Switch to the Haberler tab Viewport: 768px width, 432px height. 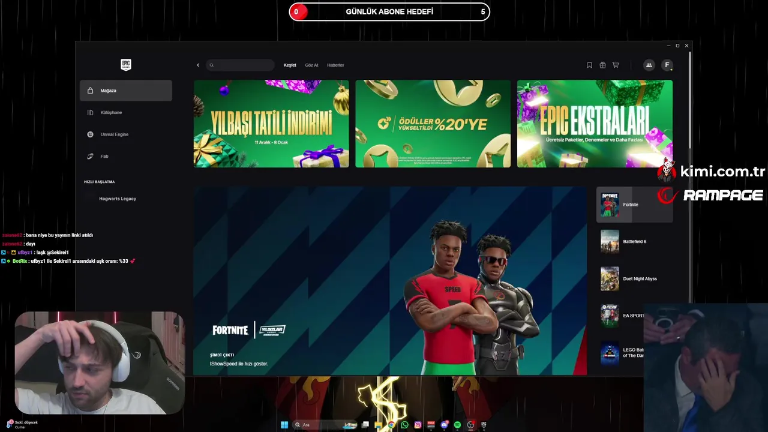(335, 65)
